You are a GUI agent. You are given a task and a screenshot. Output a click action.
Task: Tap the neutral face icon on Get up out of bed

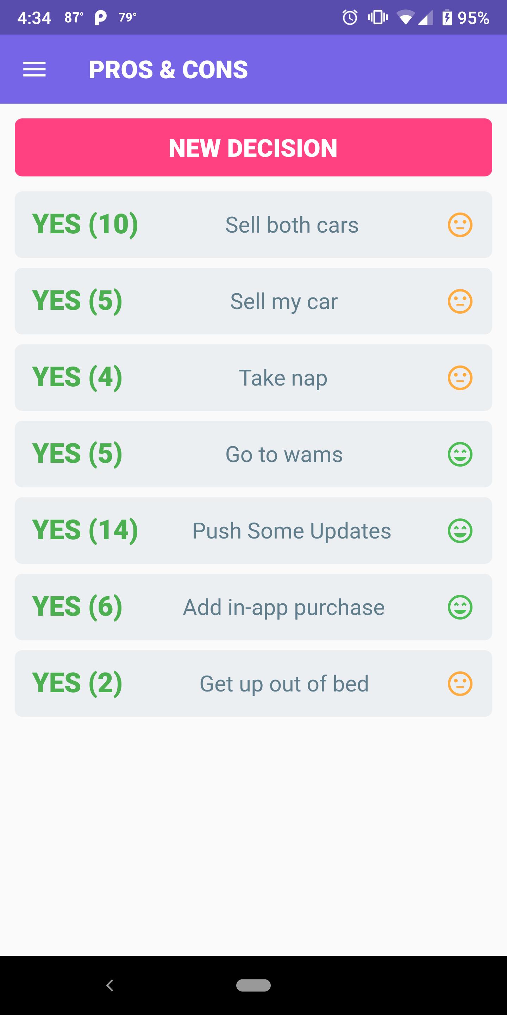460,684
